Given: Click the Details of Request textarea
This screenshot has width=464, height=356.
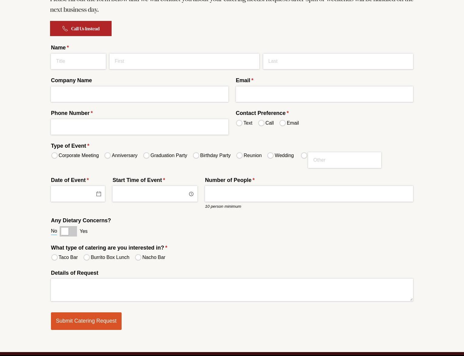Looking at the screenshot, I should pos(232,290).
